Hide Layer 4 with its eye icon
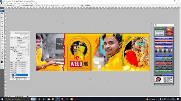Viewport: 181px width, 101px height. [x=11, y=75]
